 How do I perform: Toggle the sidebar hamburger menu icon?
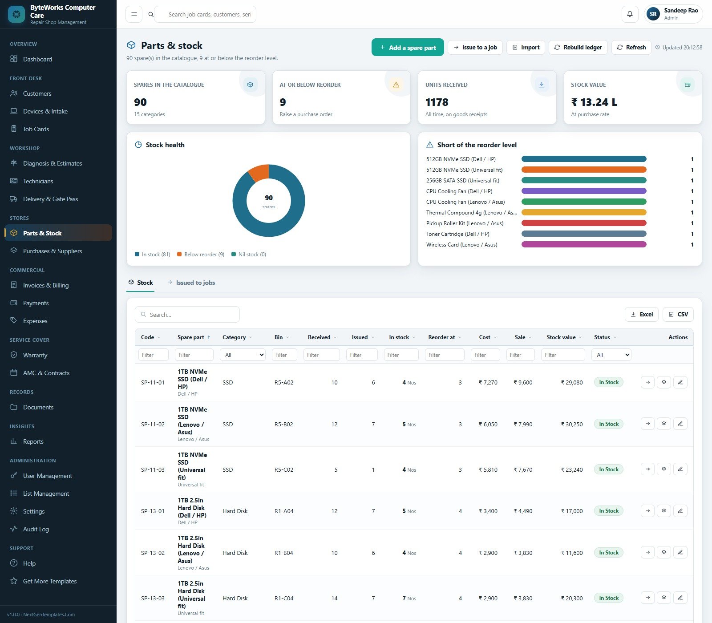(x=134, y=14)
